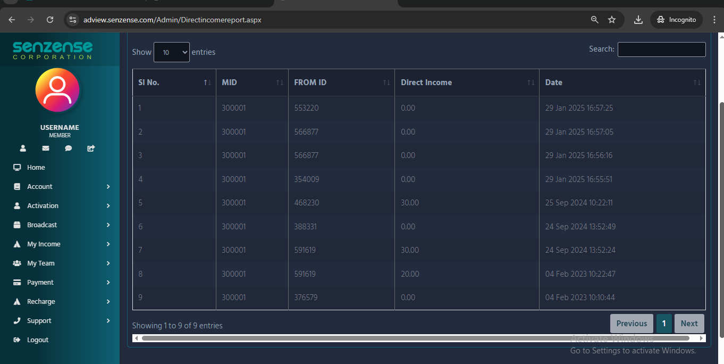
Task: Click the table horizontal scrollbar thumb
Action: (x=415, y=338)
